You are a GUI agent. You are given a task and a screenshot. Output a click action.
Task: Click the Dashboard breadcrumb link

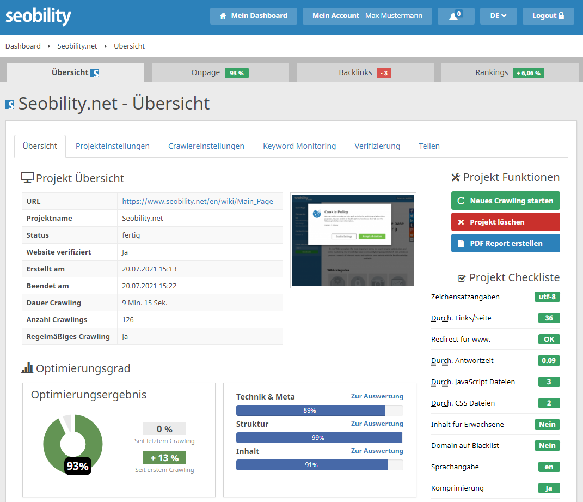tap(23, 46)
